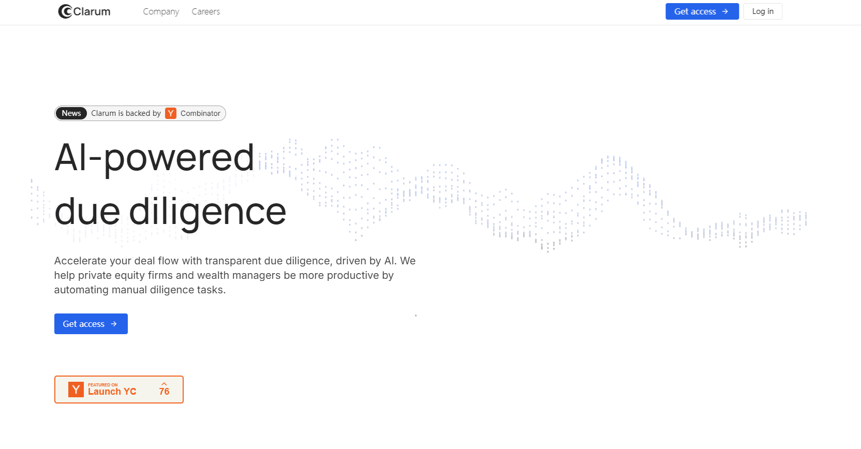Click the 'Accelerate your deal flow' paragraph
The height and width of the screenshot is (449, 861).
[235, 275]
